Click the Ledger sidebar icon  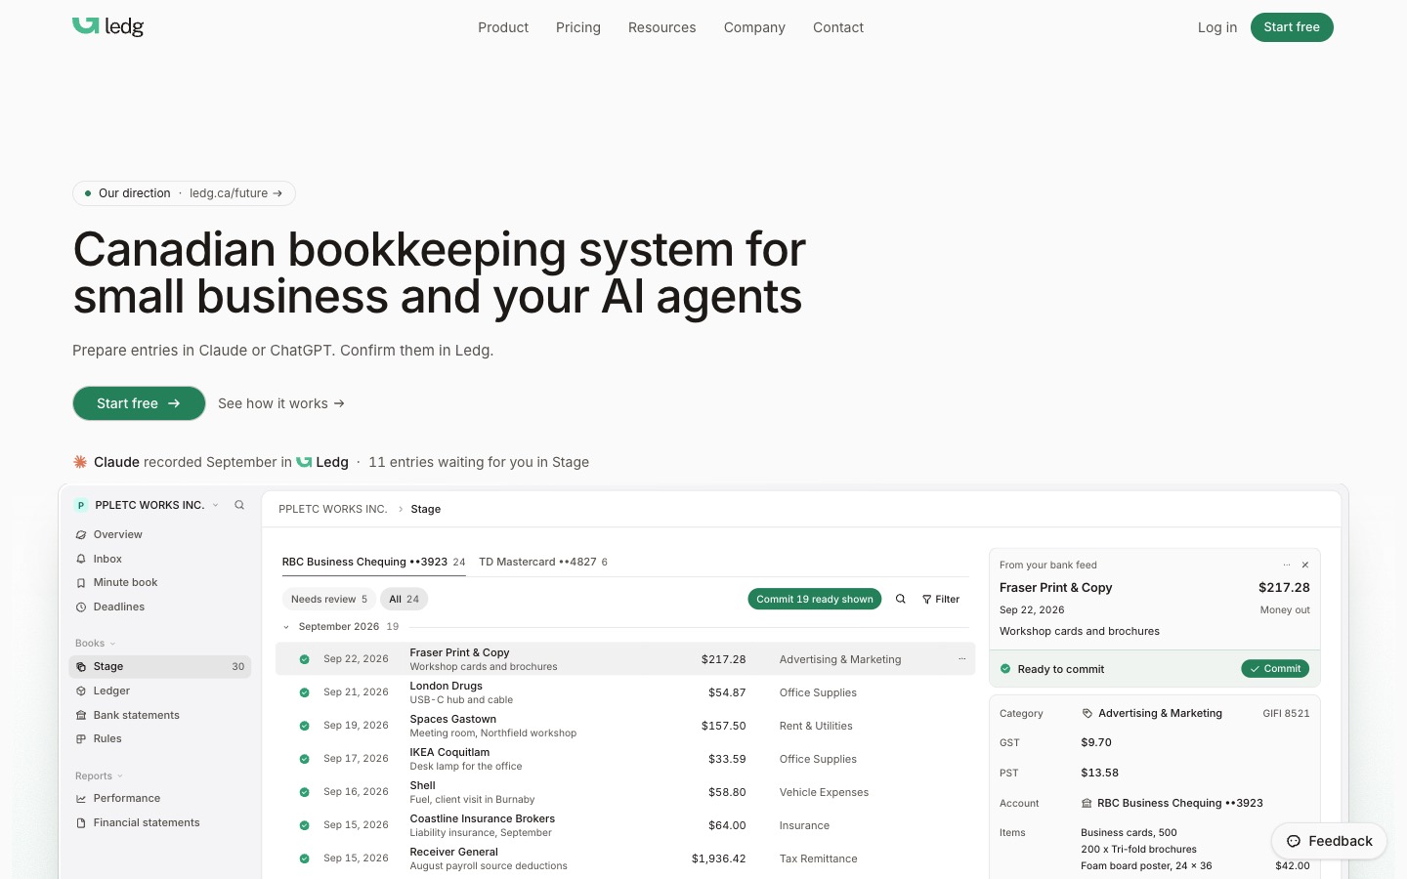(x=81, y=691)
